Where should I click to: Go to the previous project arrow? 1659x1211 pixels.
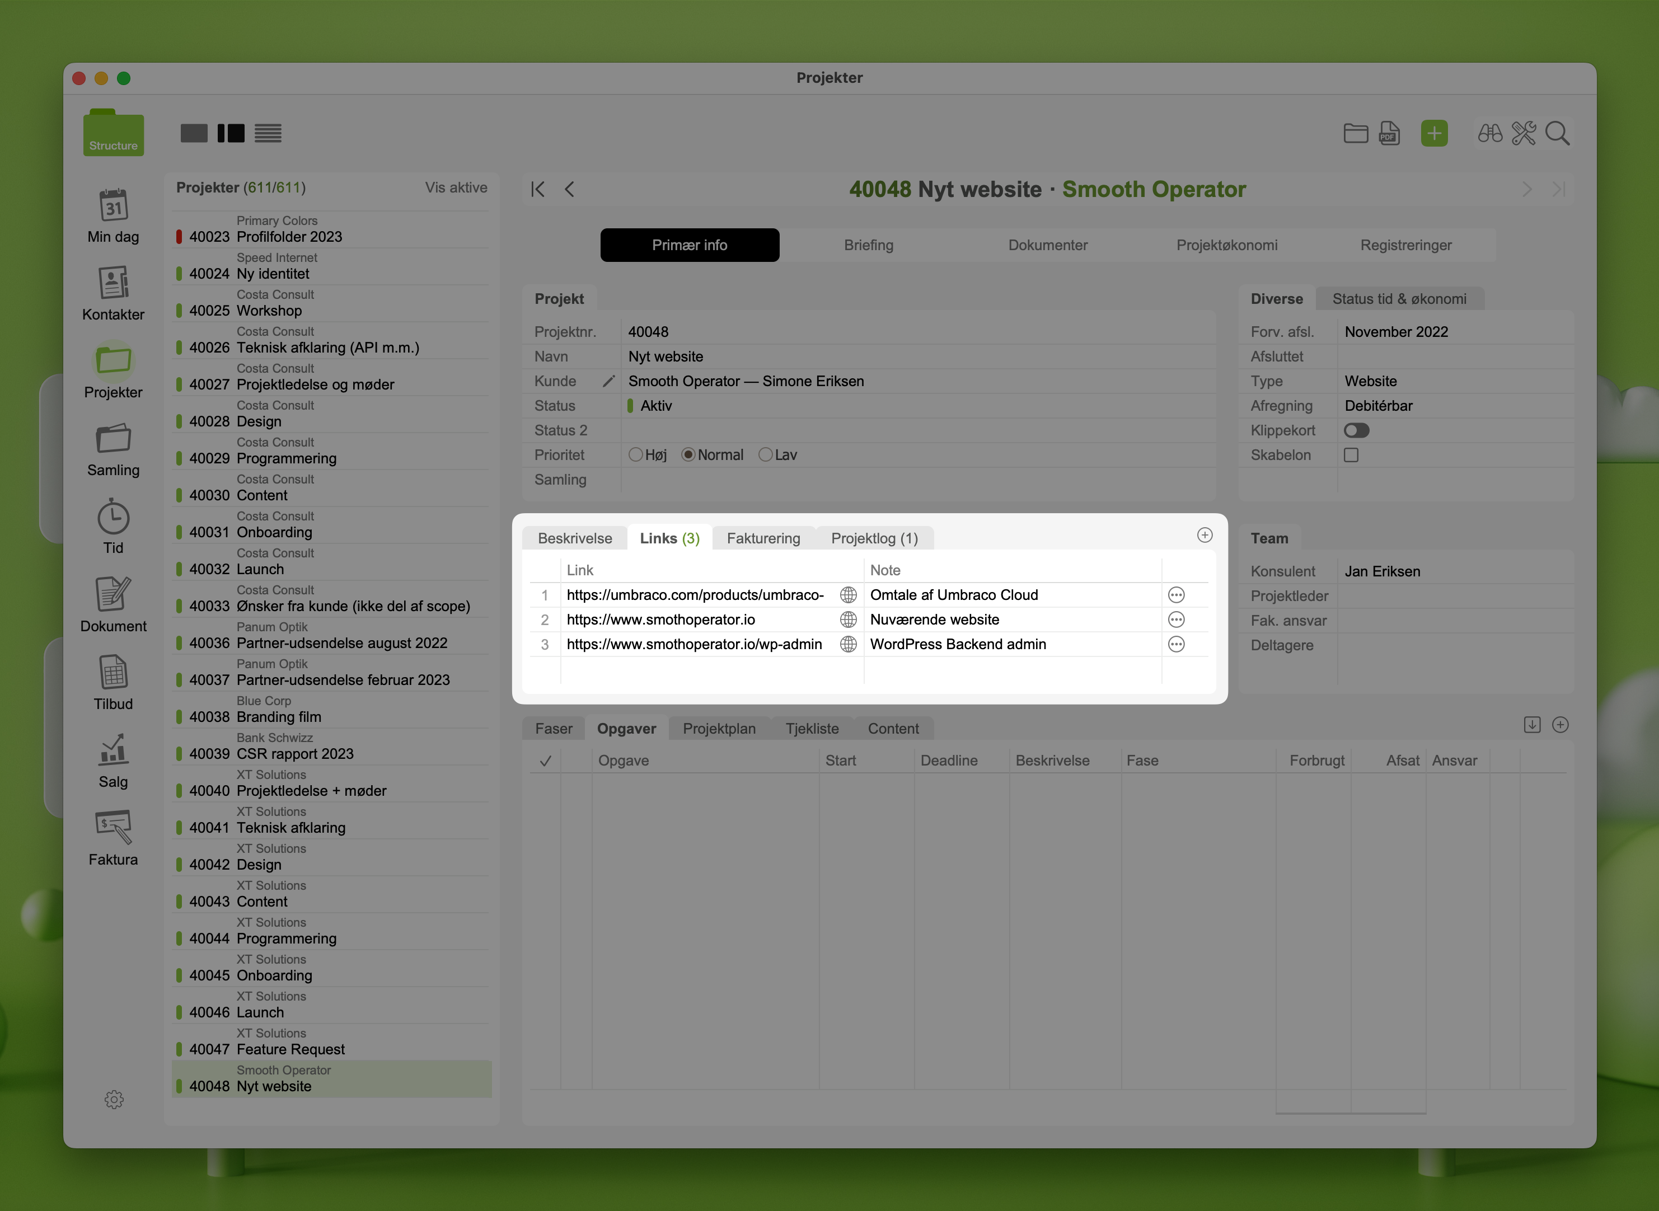tap(570, 189)
